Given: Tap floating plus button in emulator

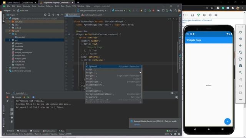Looking at the screenshot, I should (x=227, y=122).
